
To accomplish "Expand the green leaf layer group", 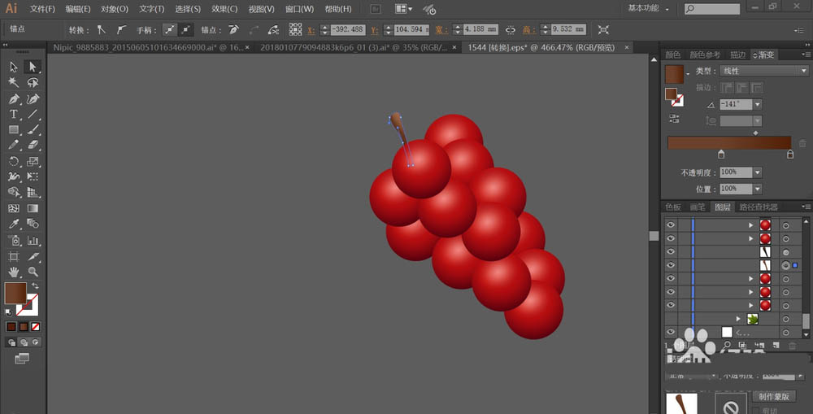I will [x=738, y=319].
